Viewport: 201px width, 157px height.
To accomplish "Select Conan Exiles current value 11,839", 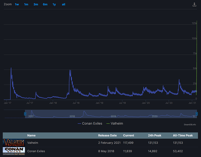I will coord(128,151).
